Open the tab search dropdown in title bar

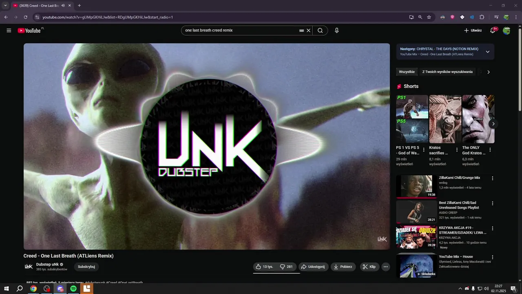click(x=5, y=6)
